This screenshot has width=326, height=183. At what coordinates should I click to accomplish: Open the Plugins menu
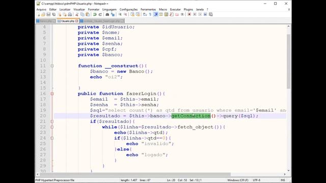(x=188, y=10)
